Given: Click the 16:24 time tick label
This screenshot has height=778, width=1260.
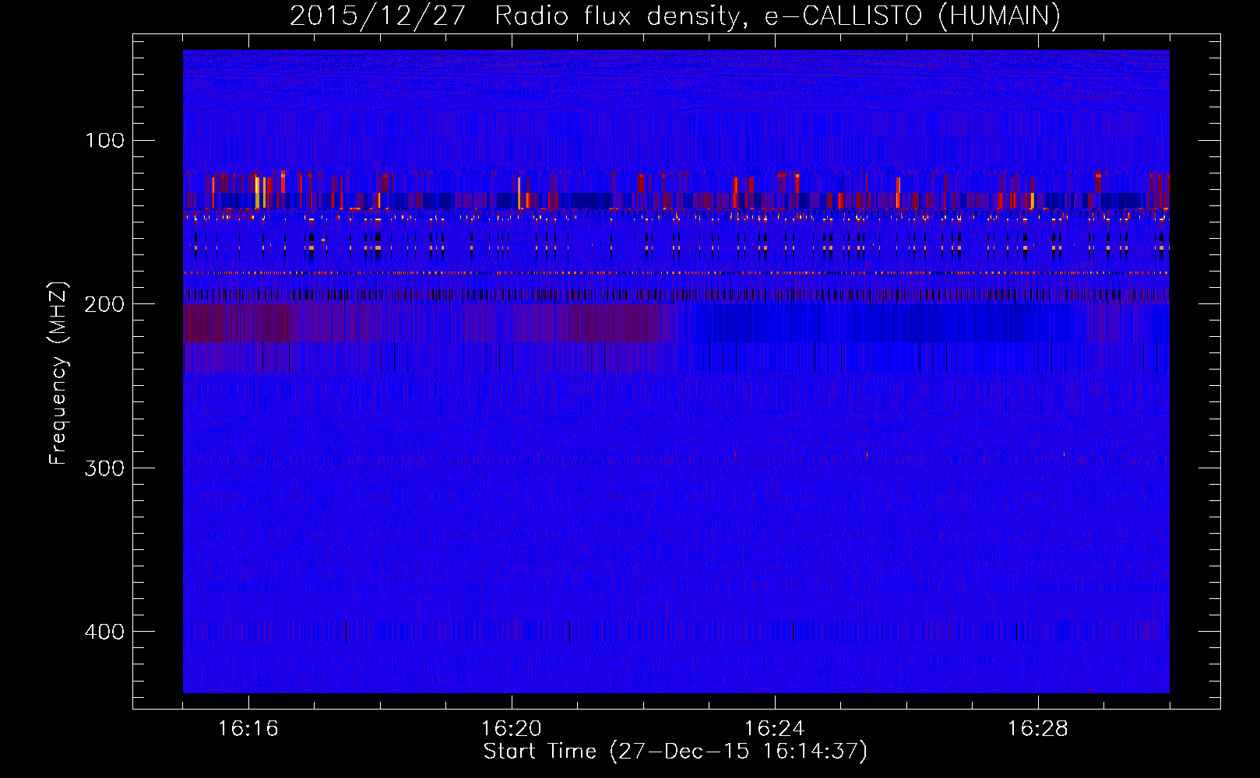Looking at the screenshot, I should (x=775, y=729).
